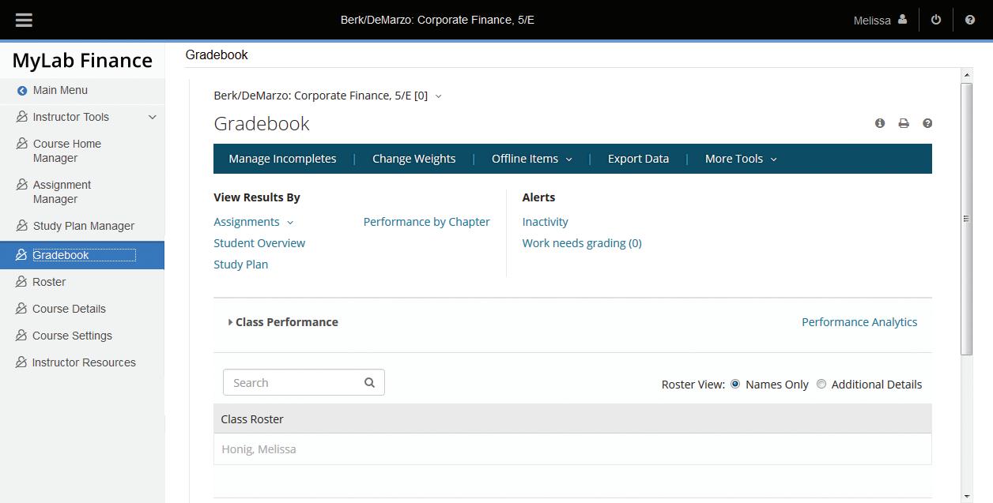The image size is (993, 503).
Task: Click the Main Menu back arrow icon
Action: click(22, 91)
